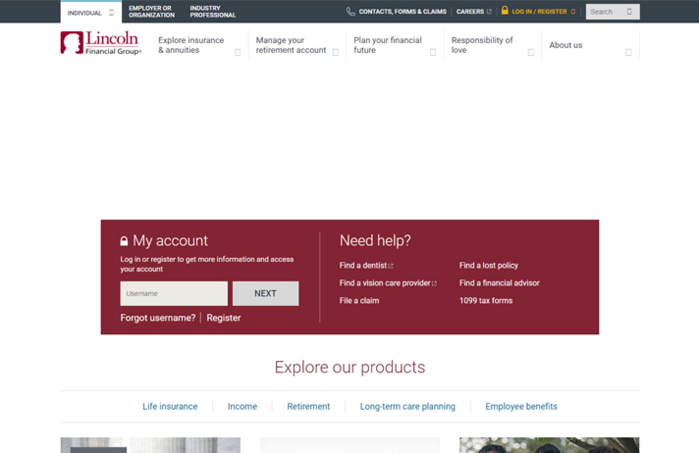This screenshot has width=699, height=453.
Task: Select the Income product tab
Action: coord(242,406)
